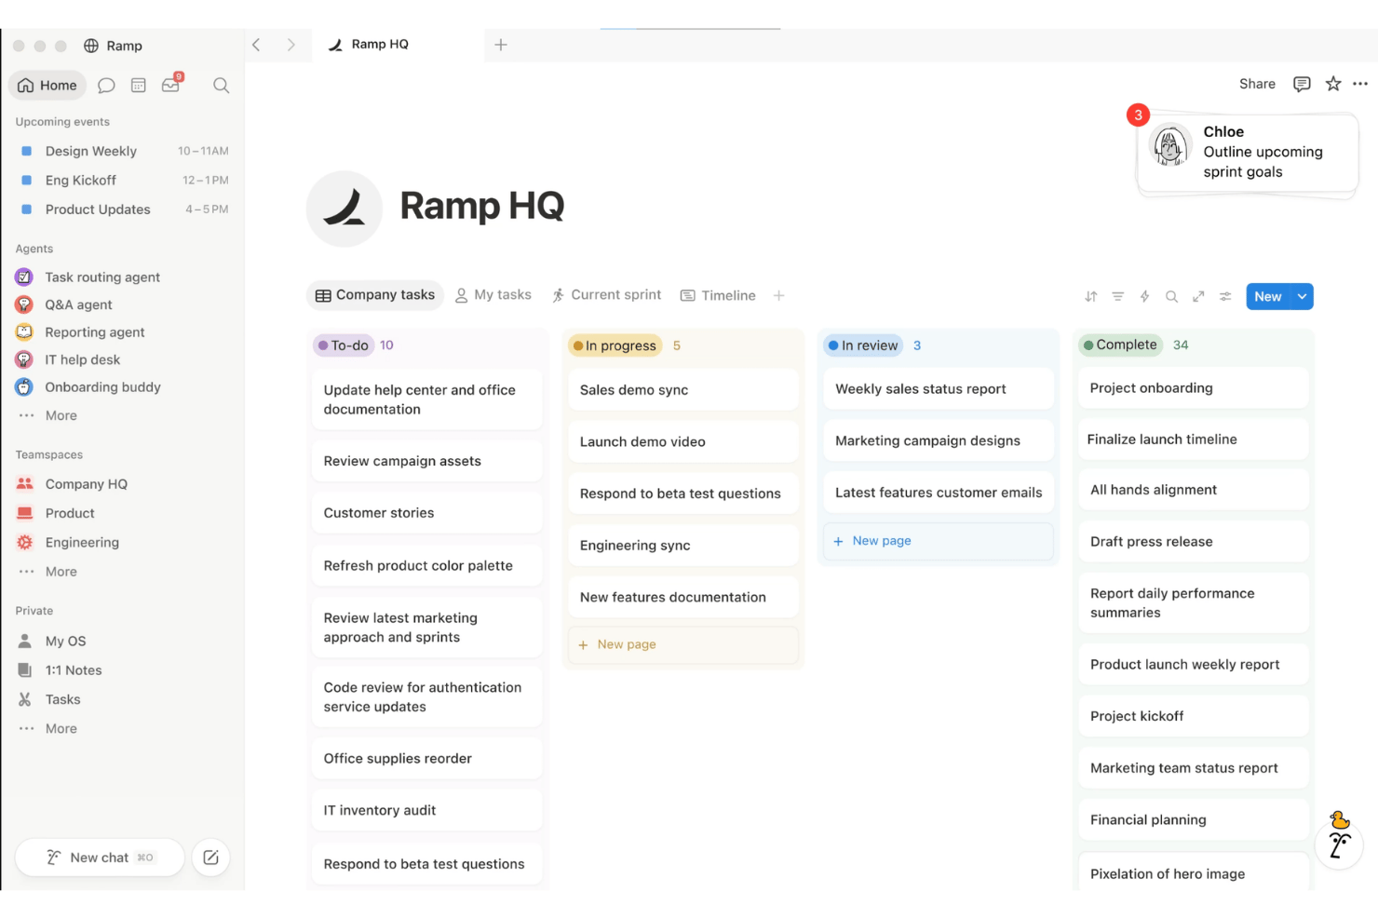This screenshot has height=919, width=1378.
Task: Add New page in In review column
Action: pyautogui.click(x=939, y=541)
